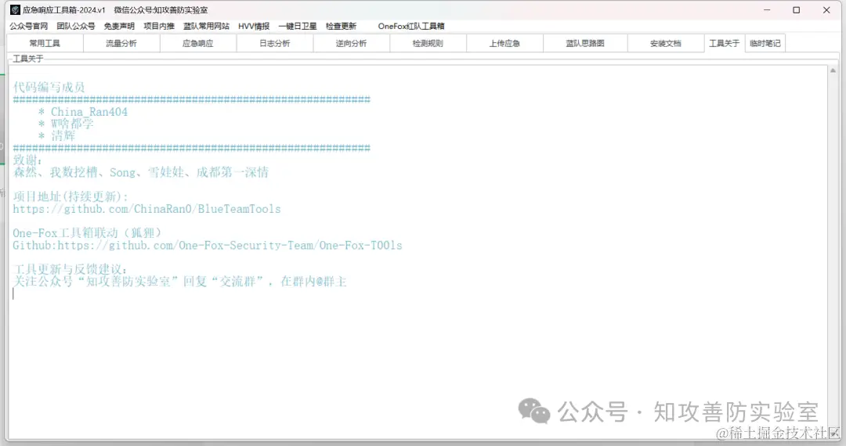
Task: Maximize the 应急响应工具箱 window
Action: pos(797,9)
